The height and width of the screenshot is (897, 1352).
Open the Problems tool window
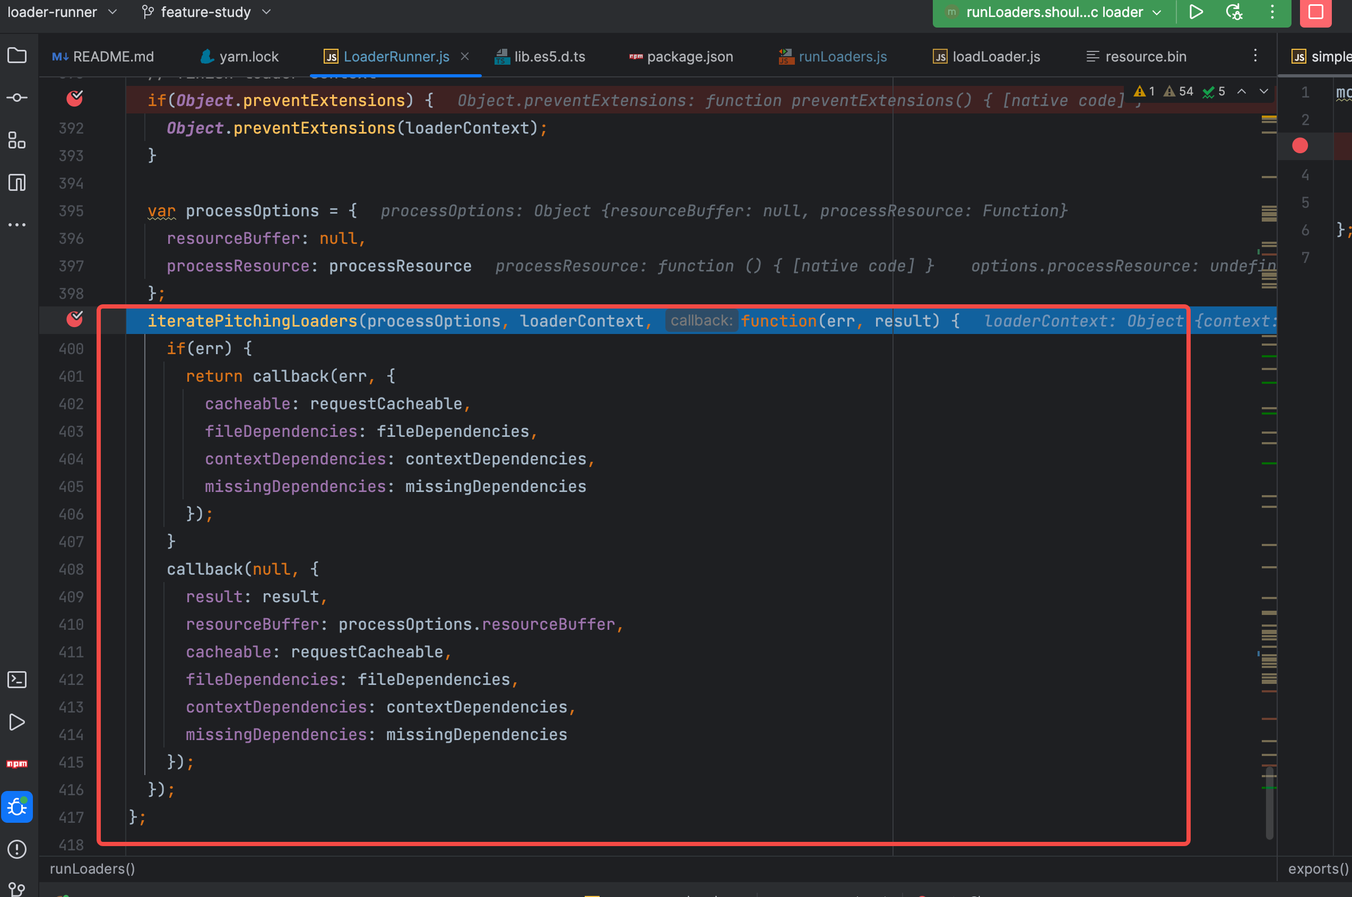tap(16, 849)
